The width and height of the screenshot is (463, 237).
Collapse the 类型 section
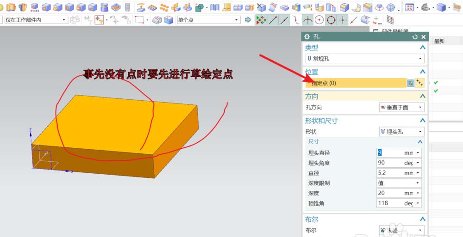coord(423,48)
